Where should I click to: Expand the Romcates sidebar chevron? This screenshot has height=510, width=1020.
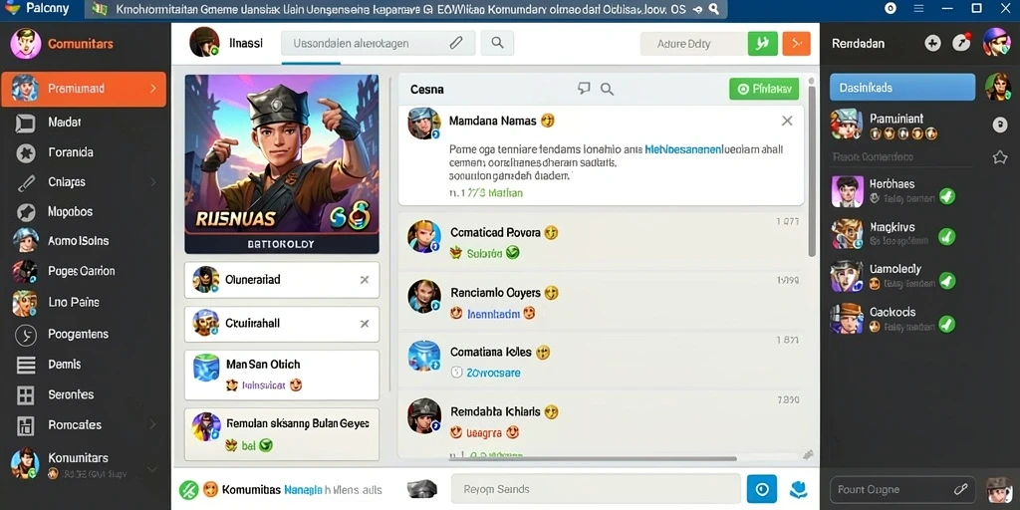(152, 424)
